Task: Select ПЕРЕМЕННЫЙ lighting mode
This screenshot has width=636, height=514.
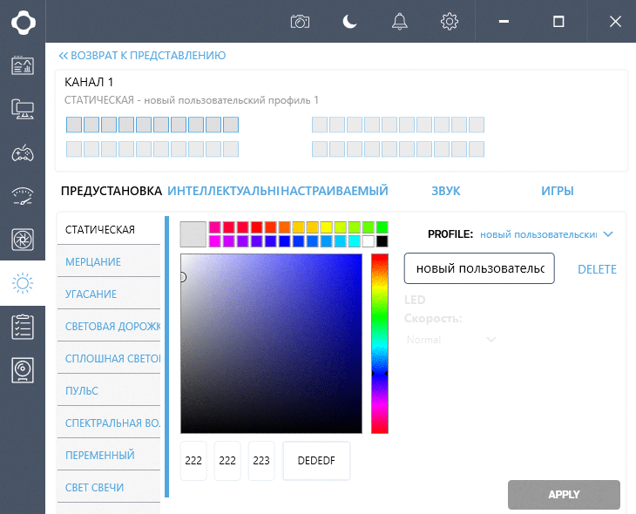Action: 109,455
